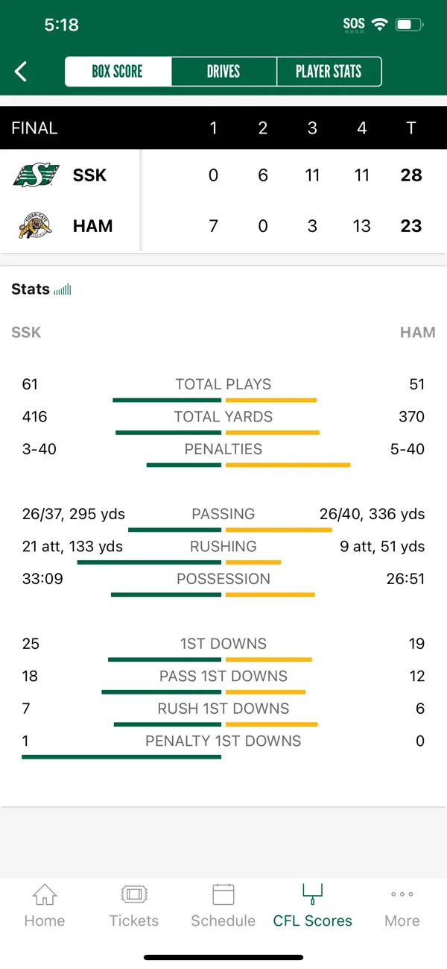Image resolution: width=447 pixels, height=969 pixels.
Task: Tap the Saskatchewan Roughriders logo
Action: (x=36, y=175)
